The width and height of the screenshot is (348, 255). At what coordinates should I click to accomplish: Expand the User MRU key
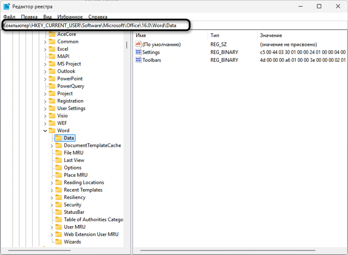pyautogui.click(x=52, y=227)
